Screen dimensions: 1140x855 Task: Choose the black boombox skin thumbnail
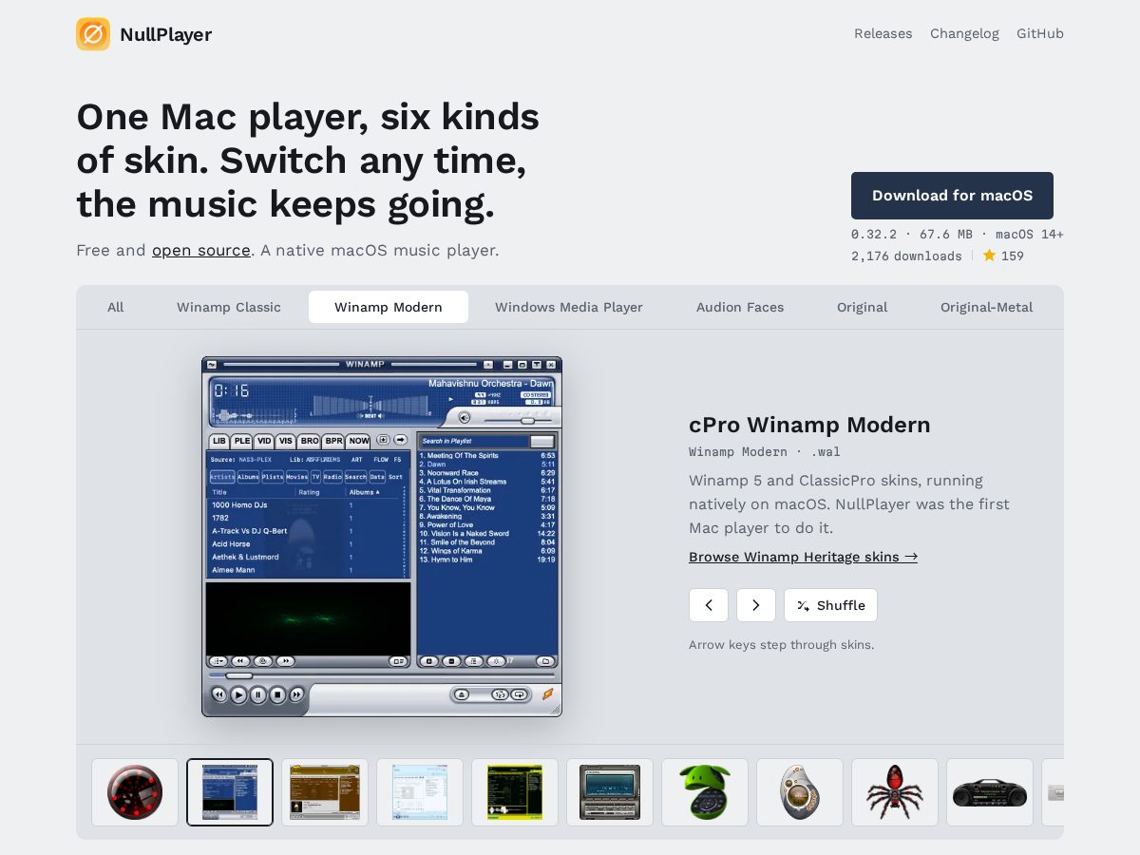coord(990,792)
